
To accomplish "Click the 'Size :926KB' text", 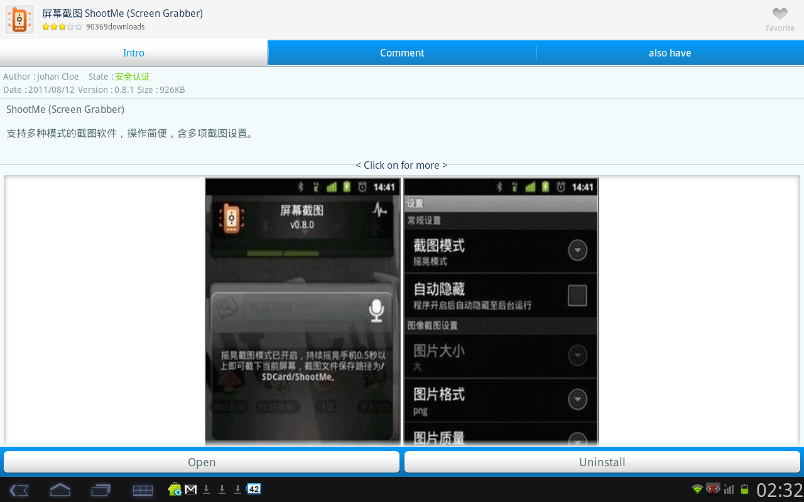I will click(x=161, y=90).
